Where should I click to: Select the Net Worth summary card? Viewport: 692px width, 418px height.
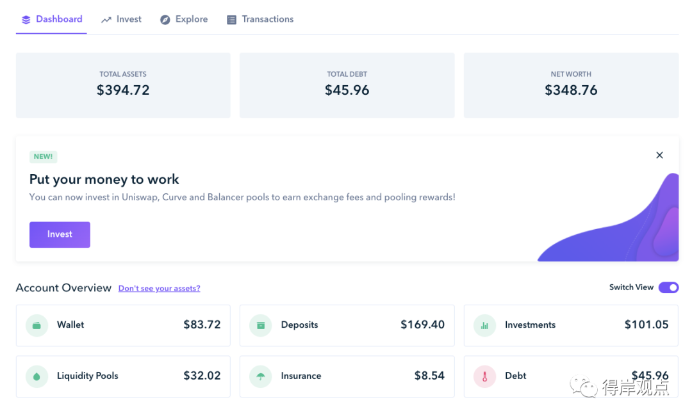coord(571,85)
